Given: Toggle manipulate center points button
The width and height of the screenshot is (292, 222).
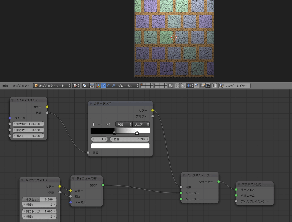Looking at the screenshot, I should (x=92, y=86).
